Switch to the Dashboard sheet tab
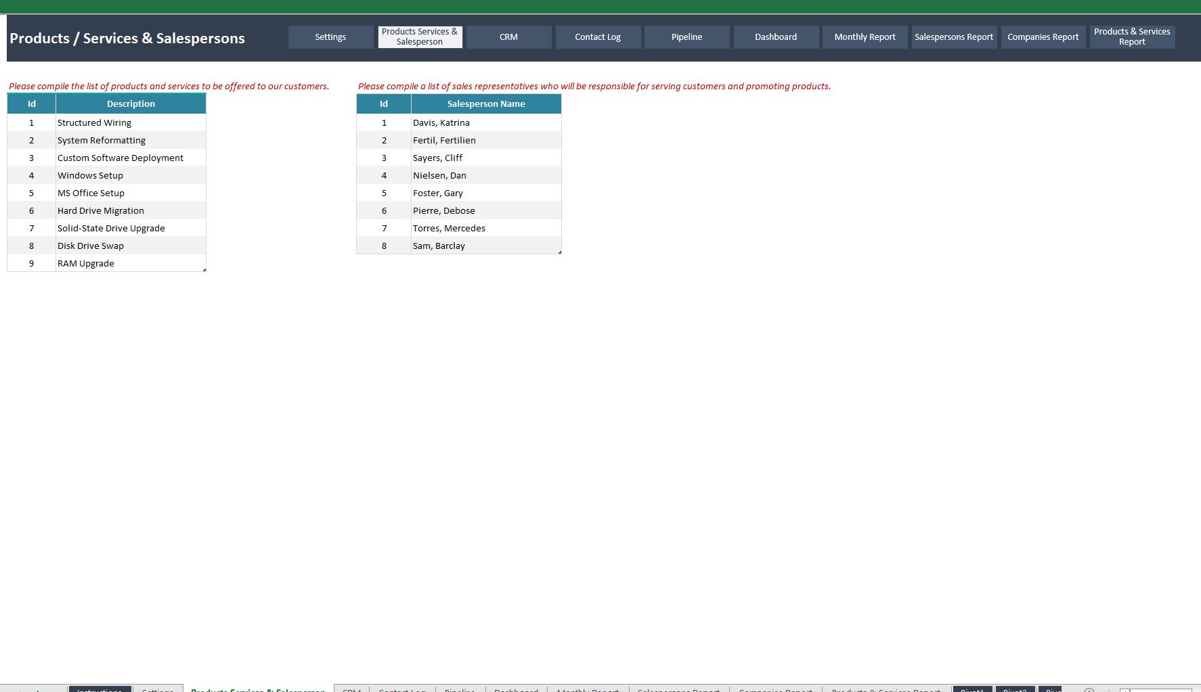 click(x=516, y=689)
